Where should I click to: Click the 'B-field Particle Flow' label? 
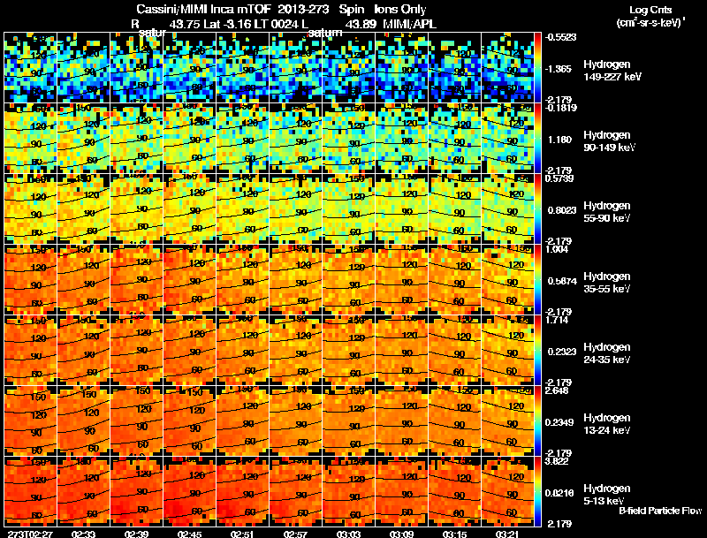click(660, 511)
